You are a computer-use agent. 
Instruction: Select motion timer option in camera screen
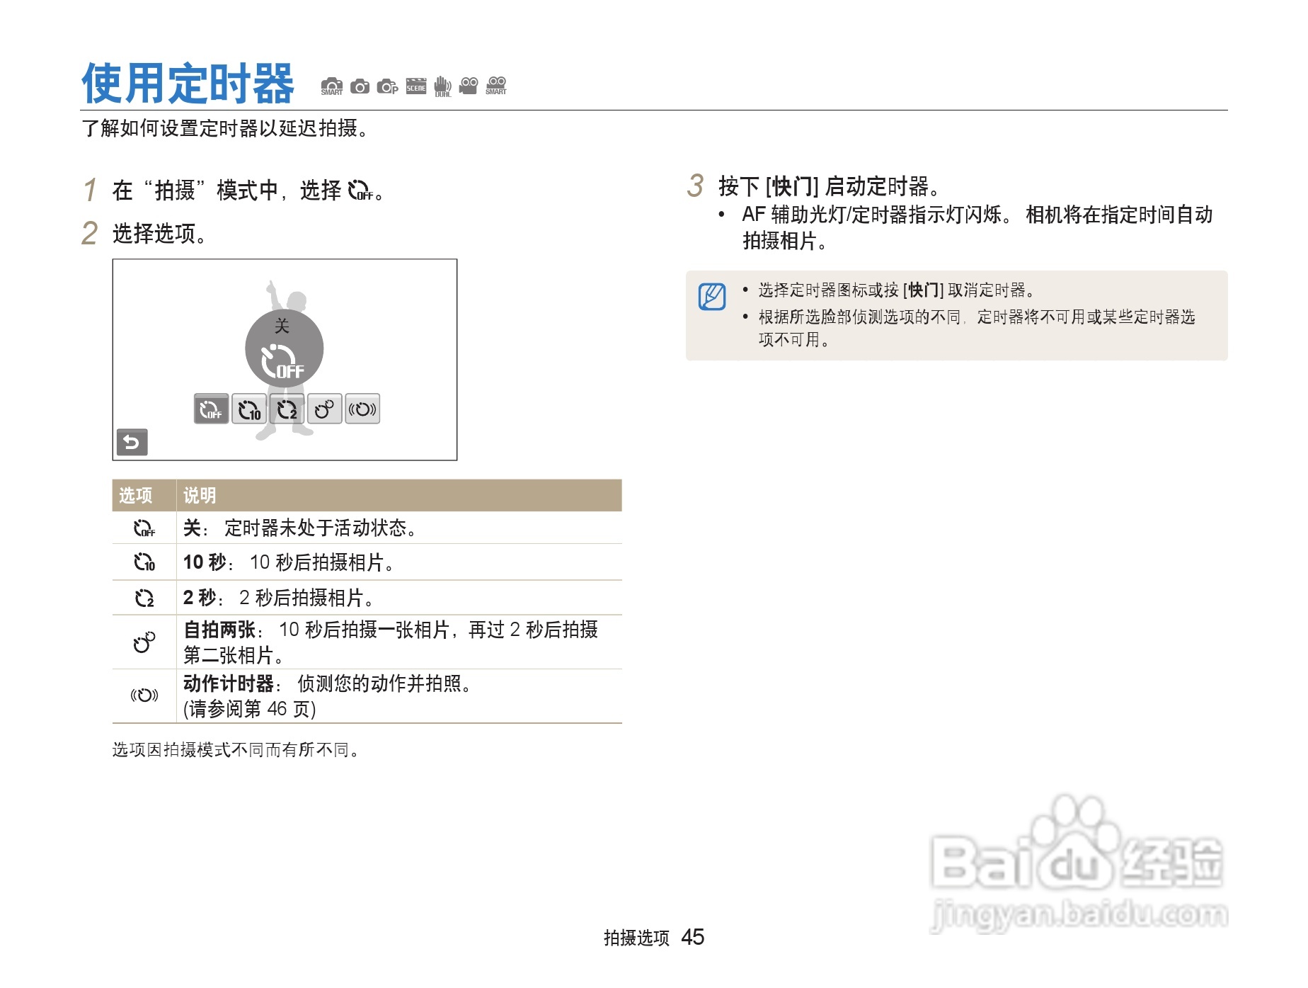[362, 409]
